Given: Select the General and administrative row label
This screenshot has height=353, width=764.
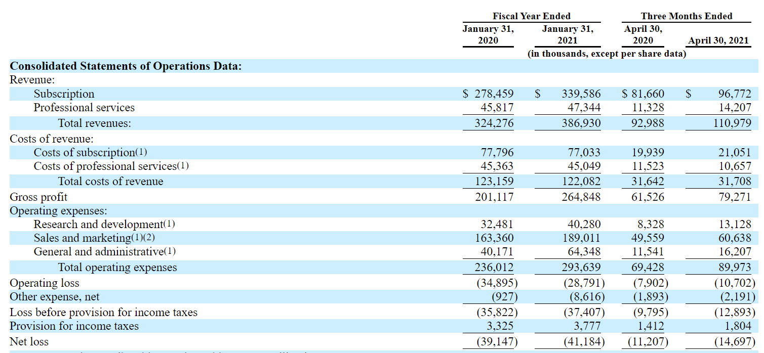Looking at the screenshot, I should coord(94,251).
